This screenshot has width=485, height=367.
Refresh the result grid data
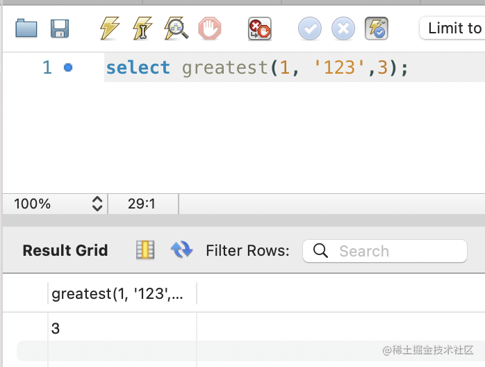point(181,250)
